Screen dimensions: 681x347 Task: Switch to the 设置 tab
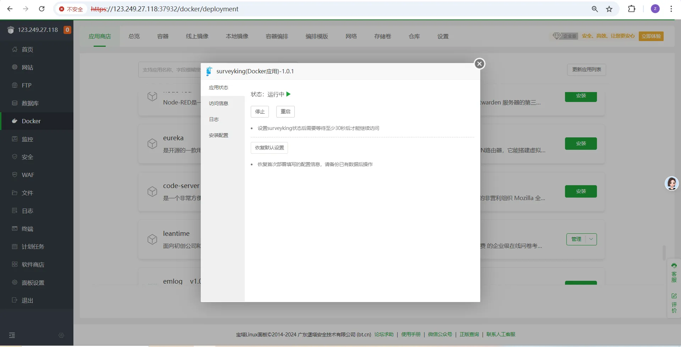coord(443,36)
